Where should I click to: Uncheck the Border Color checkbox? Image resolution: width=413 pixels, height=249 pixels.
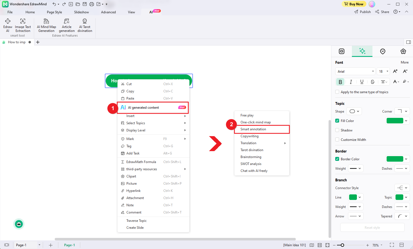(337, 159)
